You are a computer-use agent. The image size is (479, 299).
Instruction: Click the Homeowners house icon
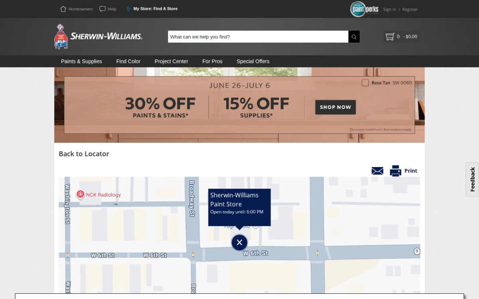coord(63,9)
